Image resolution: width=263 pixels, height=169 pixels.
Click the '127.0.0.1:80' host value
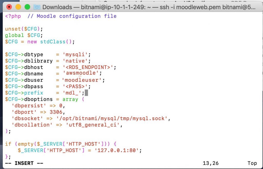117,150
